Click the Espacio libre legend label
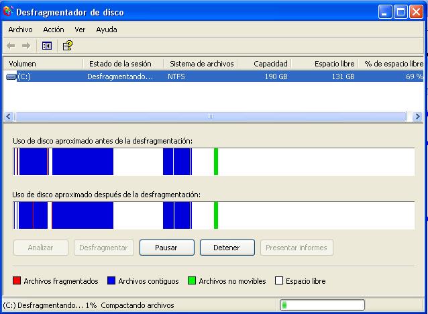This screenshot has height=314, width=428. pyautogui.click(x=306, y=281)
